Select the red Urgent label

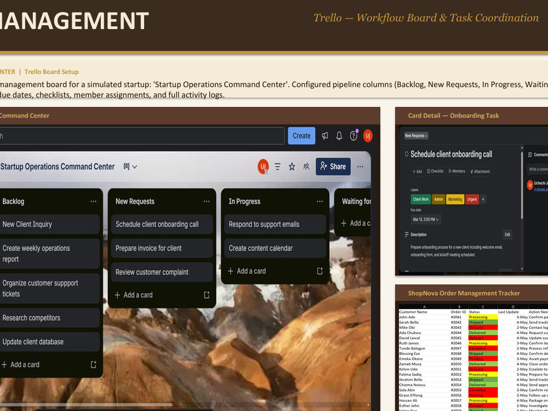pyautogui.click(x=472, y=199)
